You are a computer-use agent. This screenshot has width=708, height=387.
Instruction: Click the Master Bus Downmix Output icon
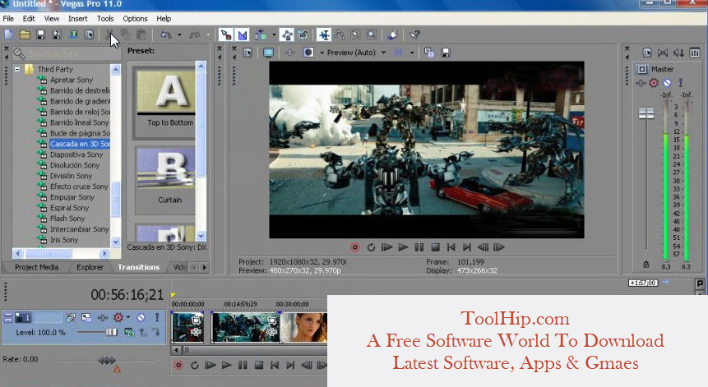tap(663, 53)
